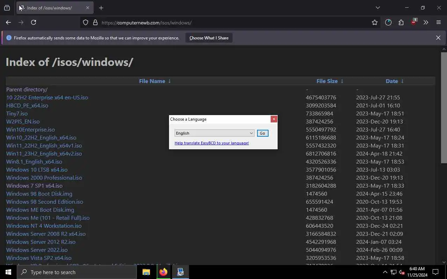Go back to previous page
447x279 pixels.
pos(8,22)
